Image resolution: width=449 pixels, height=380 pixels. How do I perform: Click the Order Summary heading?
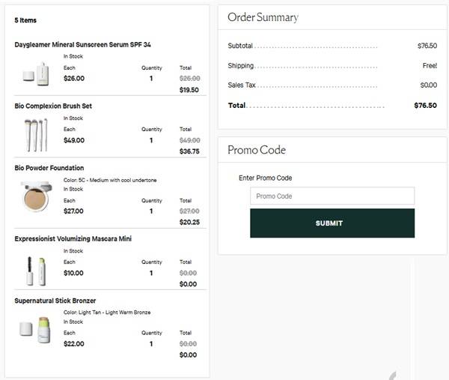pos(263,17)
